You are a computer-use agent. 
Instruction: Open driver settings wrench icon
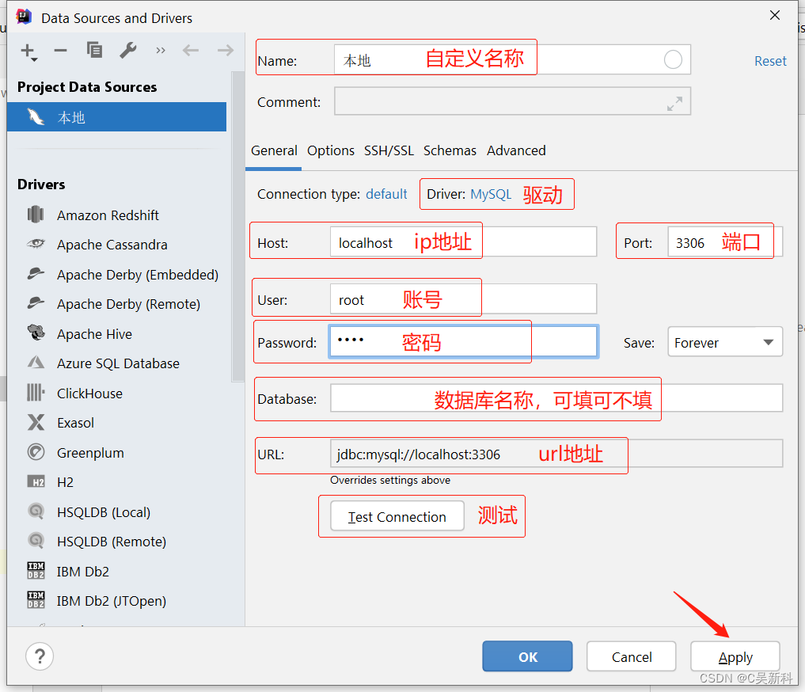click(128, 51)
